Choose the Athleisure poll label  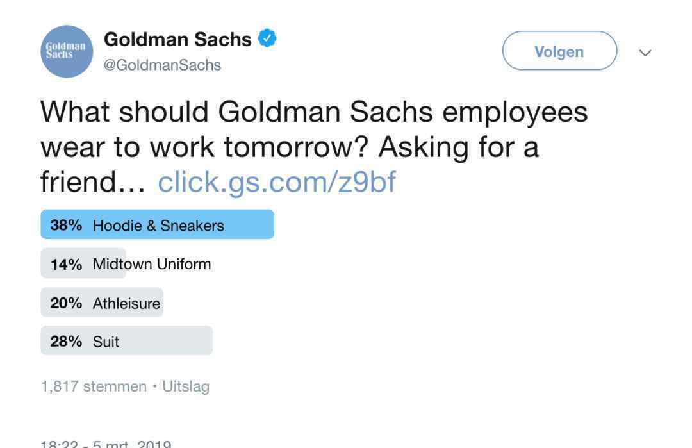point(126,303)
